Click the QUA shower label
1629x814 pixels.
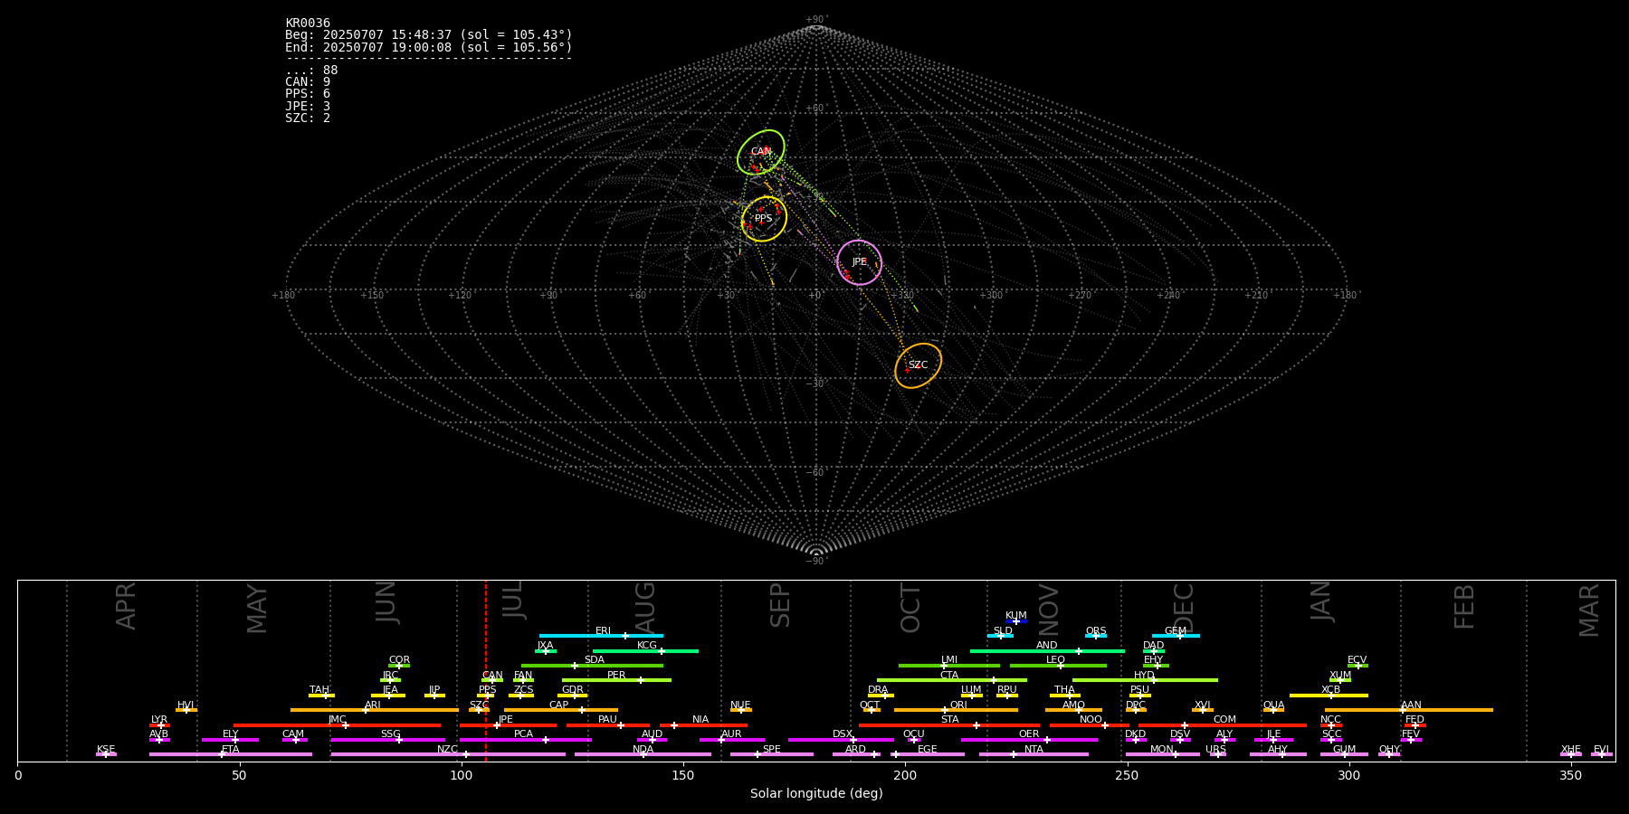pos(1274,705)
